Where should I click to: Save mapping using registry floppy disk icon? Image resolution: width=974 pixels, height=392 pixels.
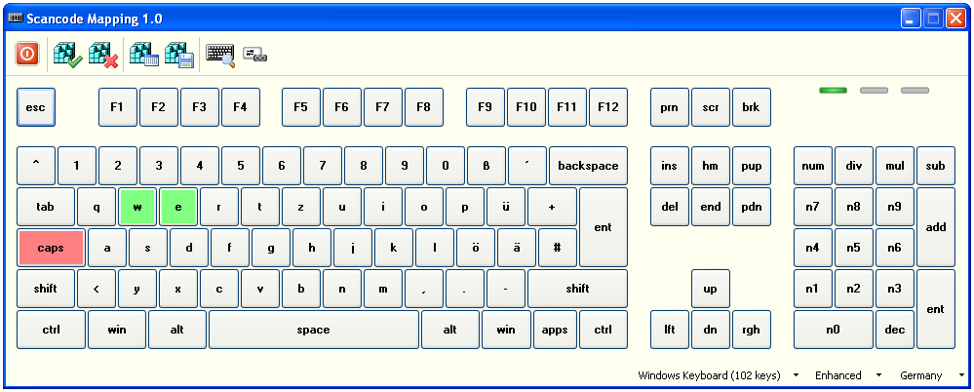179,55
